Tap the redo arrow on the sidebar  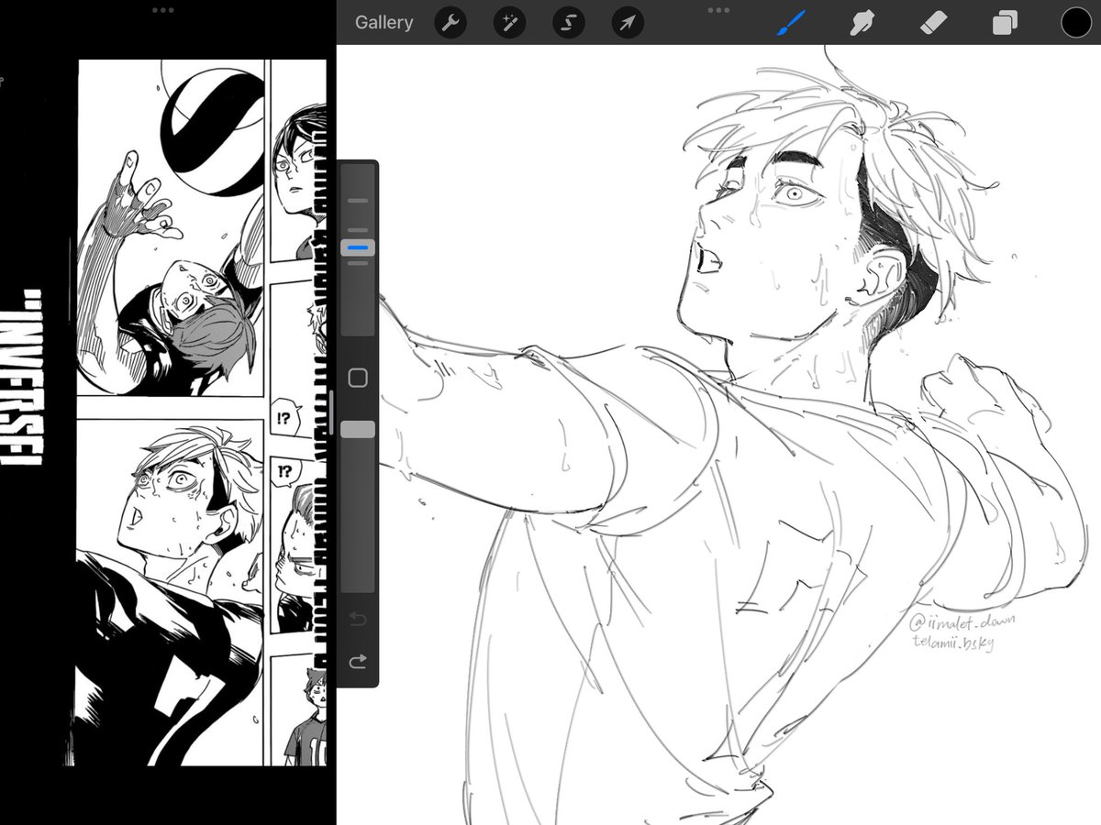tap(358, 662)
